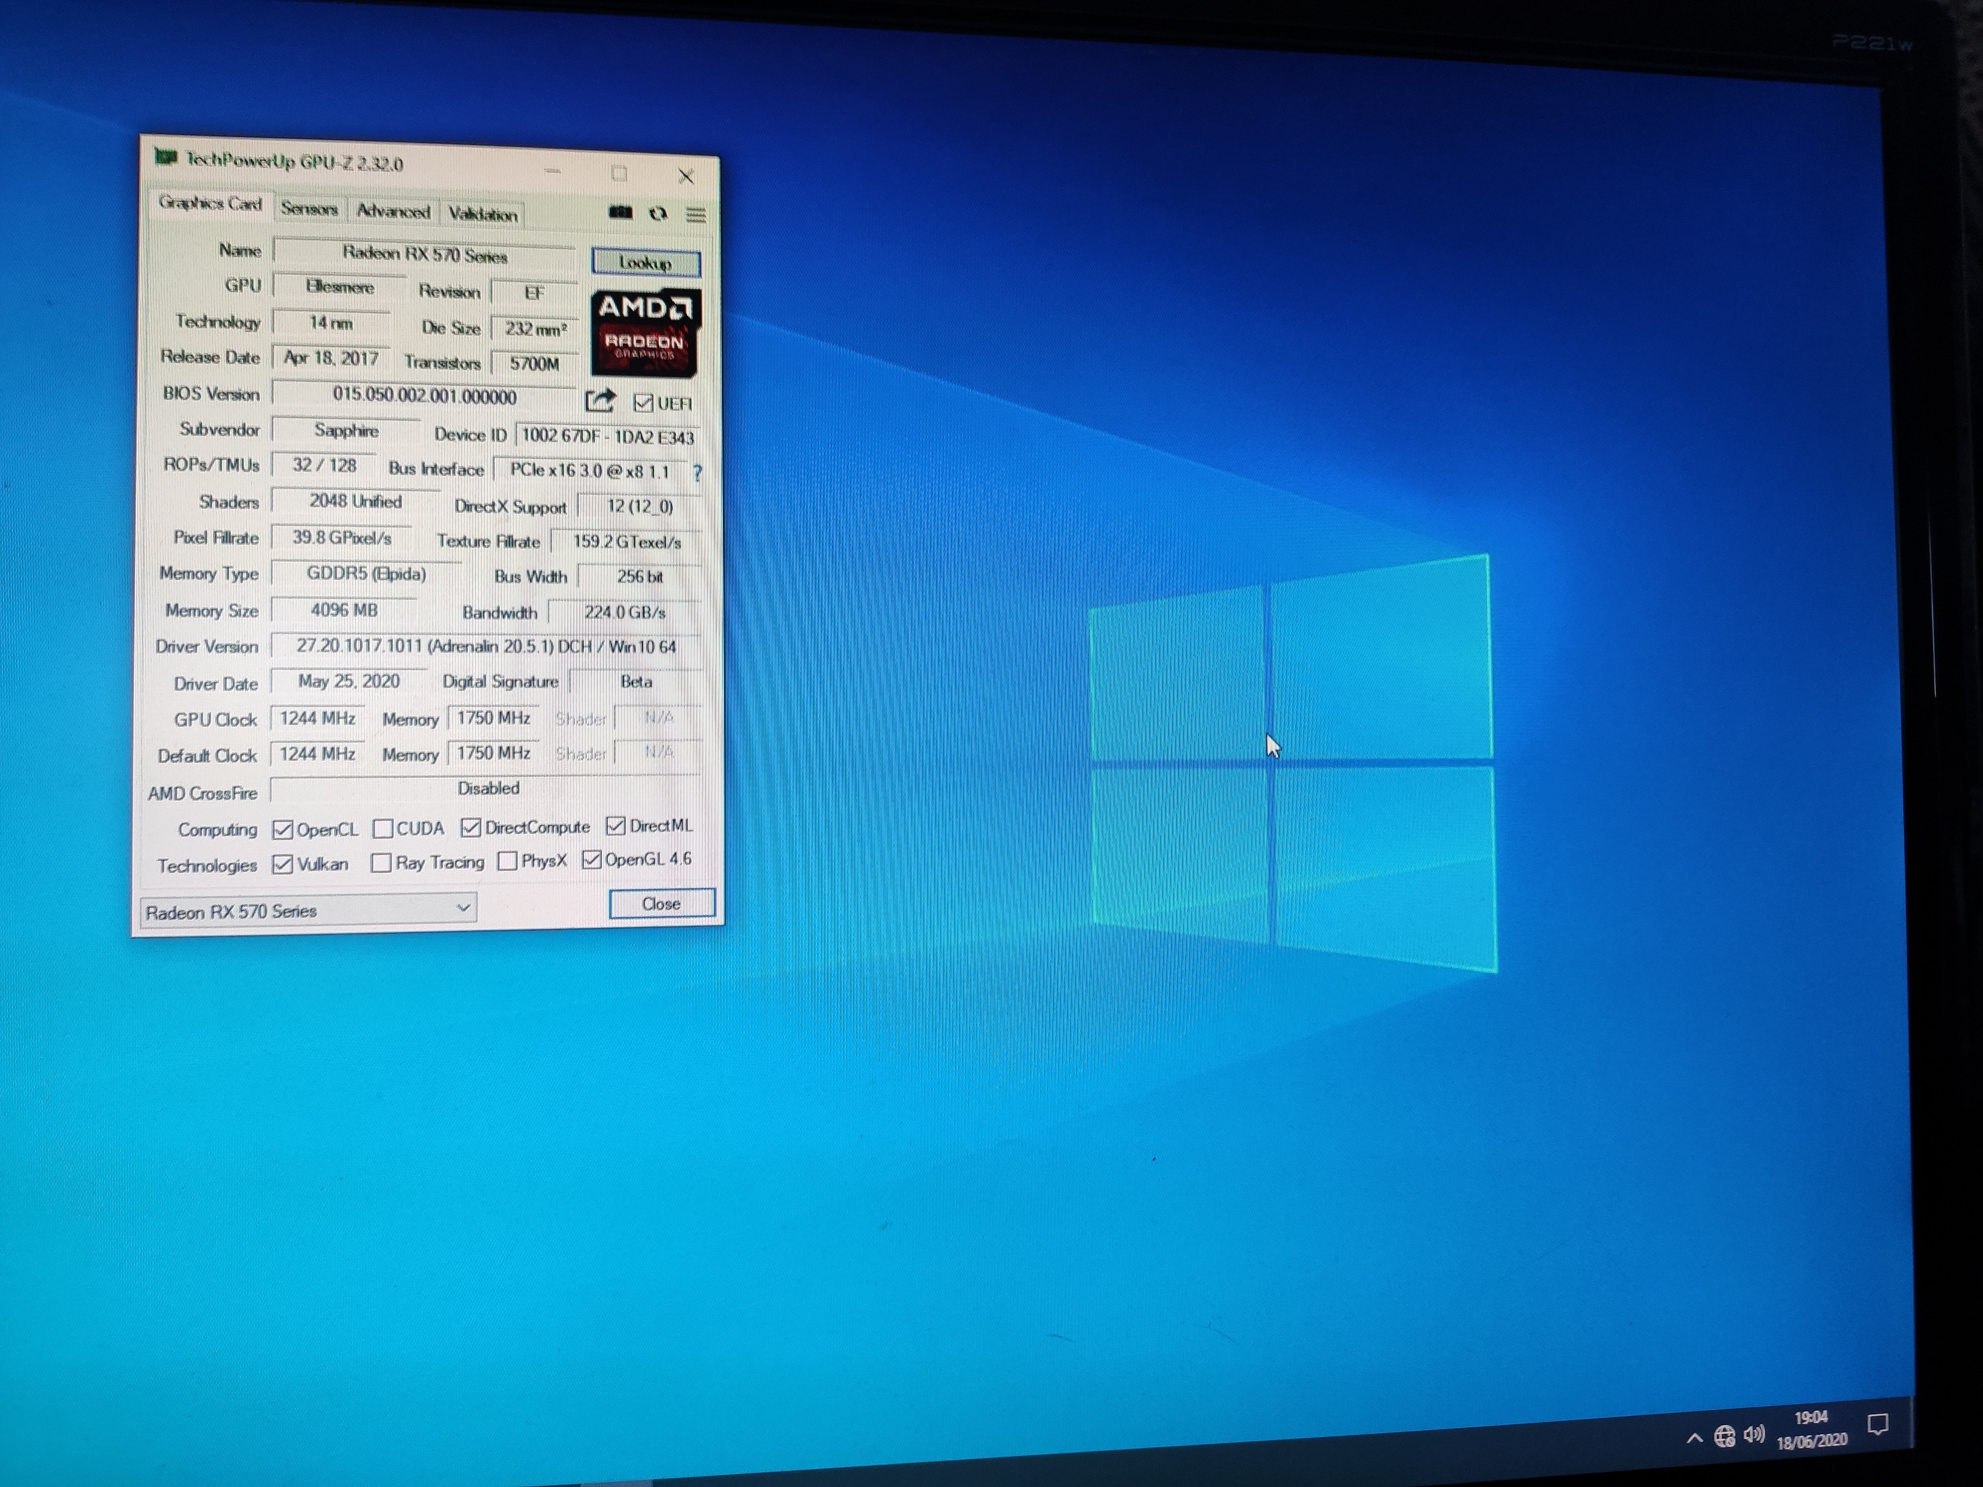This screenshot has width=1983, height=1487.
Task: Toggle the CUDA checkbox
Action: click(383, 828)
